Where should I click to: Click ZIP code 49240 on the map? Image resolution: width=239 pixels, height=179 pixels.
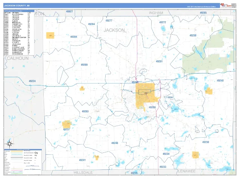click(220, 81)
